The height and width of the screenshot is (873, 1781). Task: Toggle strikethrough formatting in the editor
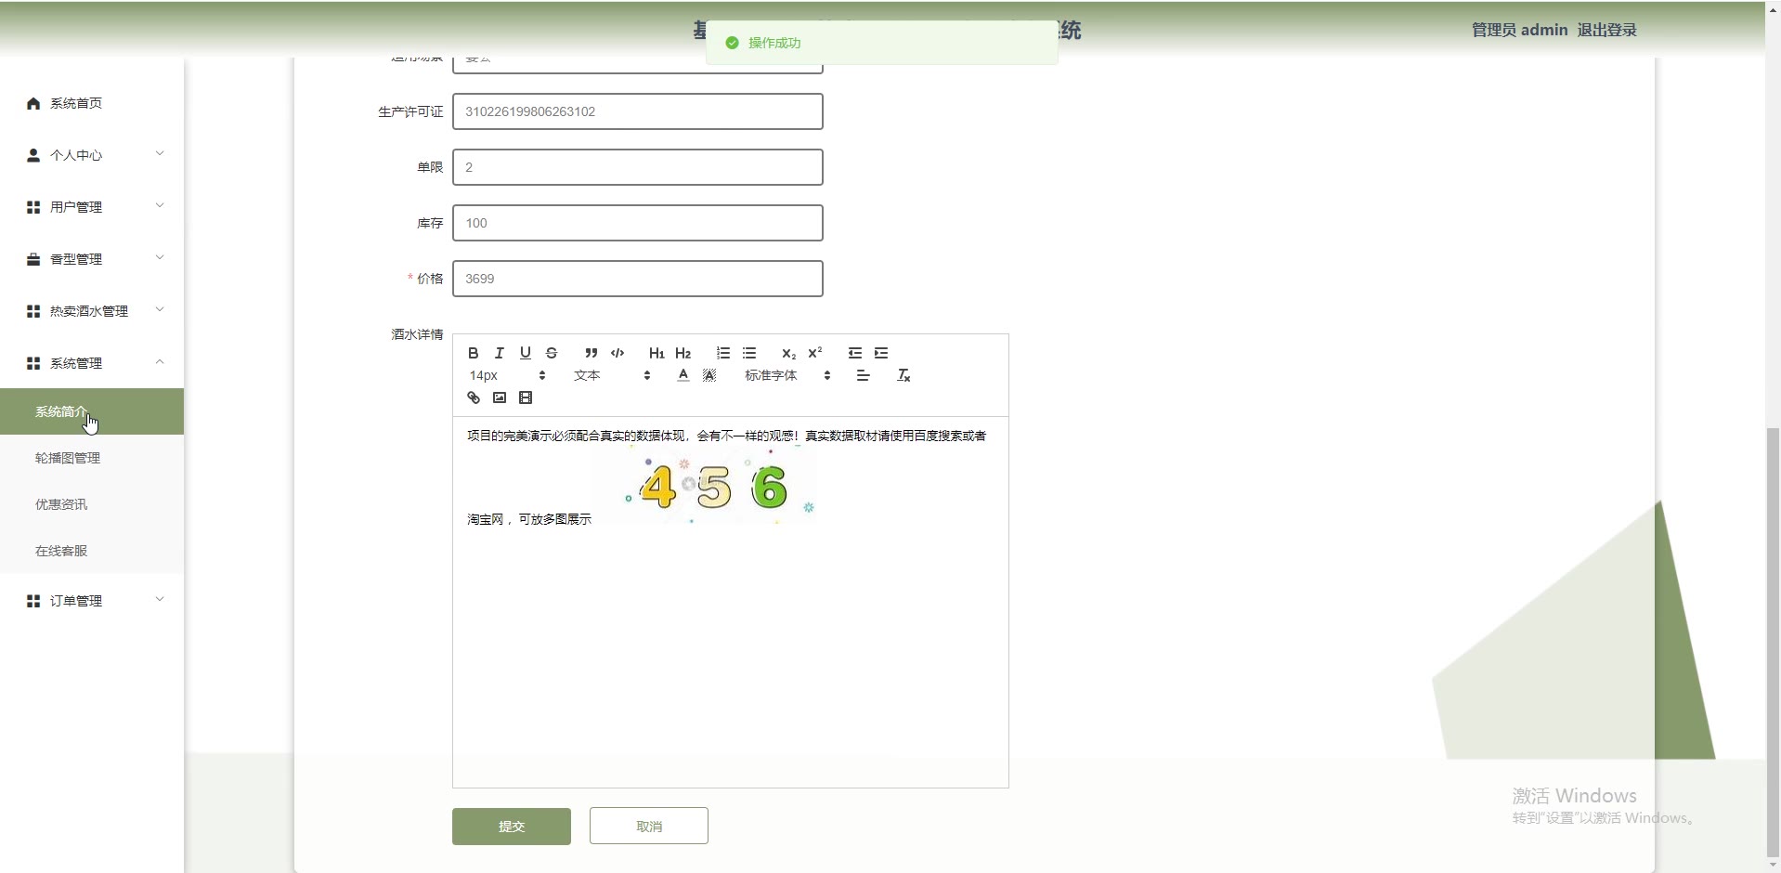point(552,353)
